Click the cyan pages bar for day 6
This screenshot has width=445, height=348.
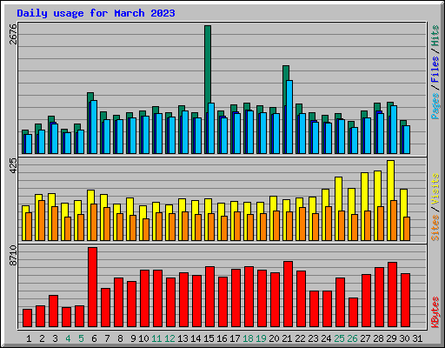[94, 127]
